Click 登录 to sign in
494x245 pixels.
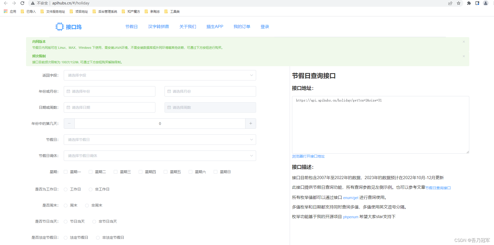[265, 27]
